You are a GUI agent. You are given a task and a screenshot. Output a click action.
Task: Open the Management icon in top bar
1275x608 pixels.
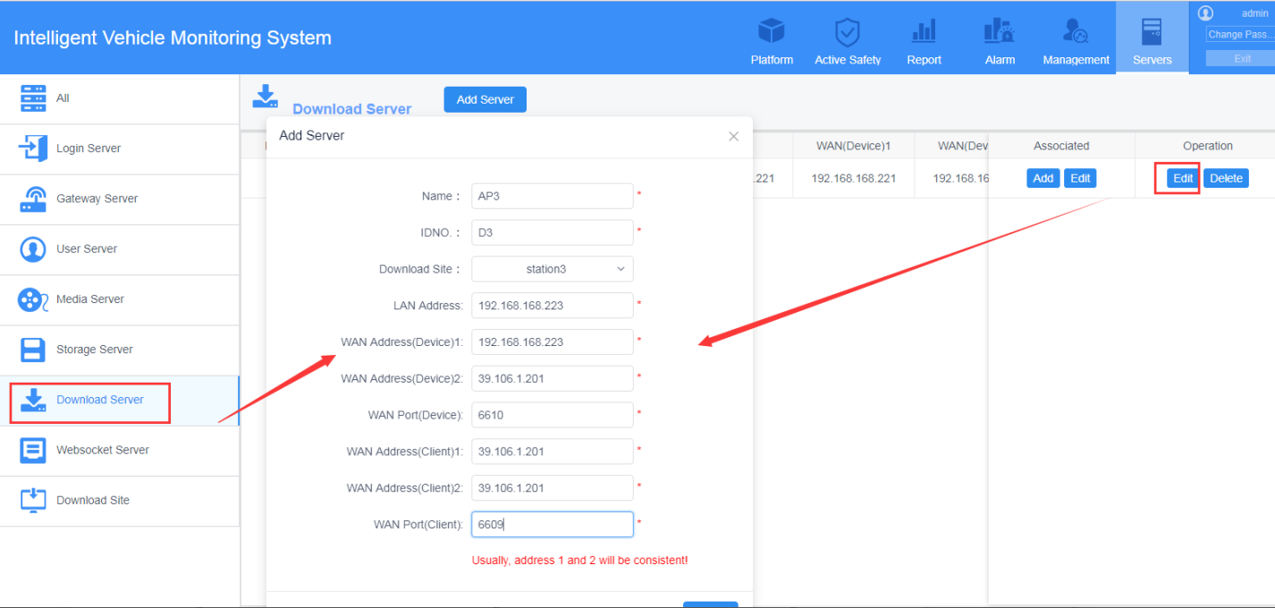point(1075,32)
